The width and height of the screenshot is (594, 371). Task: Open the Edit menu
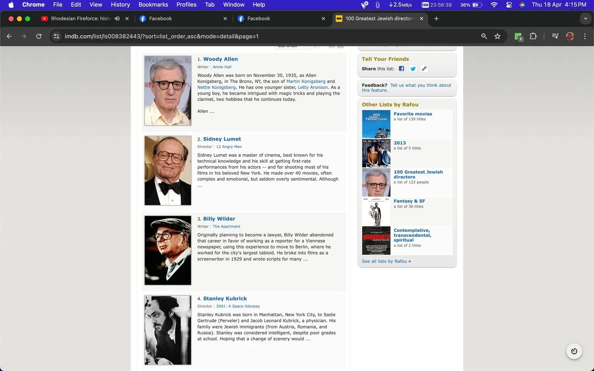pos(76,5)
